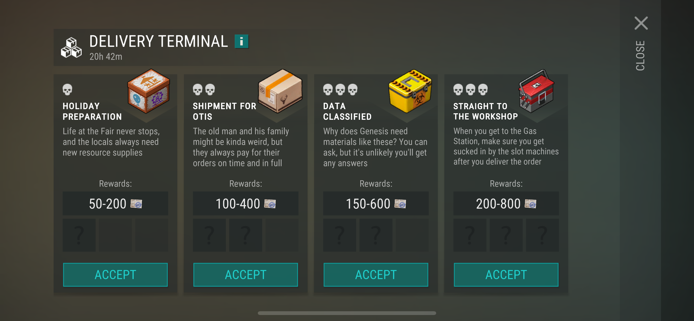694x321 pixels.
Task: Tap third mystery reward slot under Straight to Workshop
Action: (x=542, y=235)
